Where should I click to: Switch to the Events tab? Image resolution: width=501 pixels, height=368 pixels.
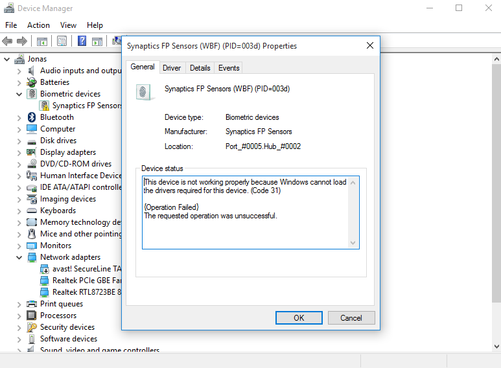(x=229, y=68)
